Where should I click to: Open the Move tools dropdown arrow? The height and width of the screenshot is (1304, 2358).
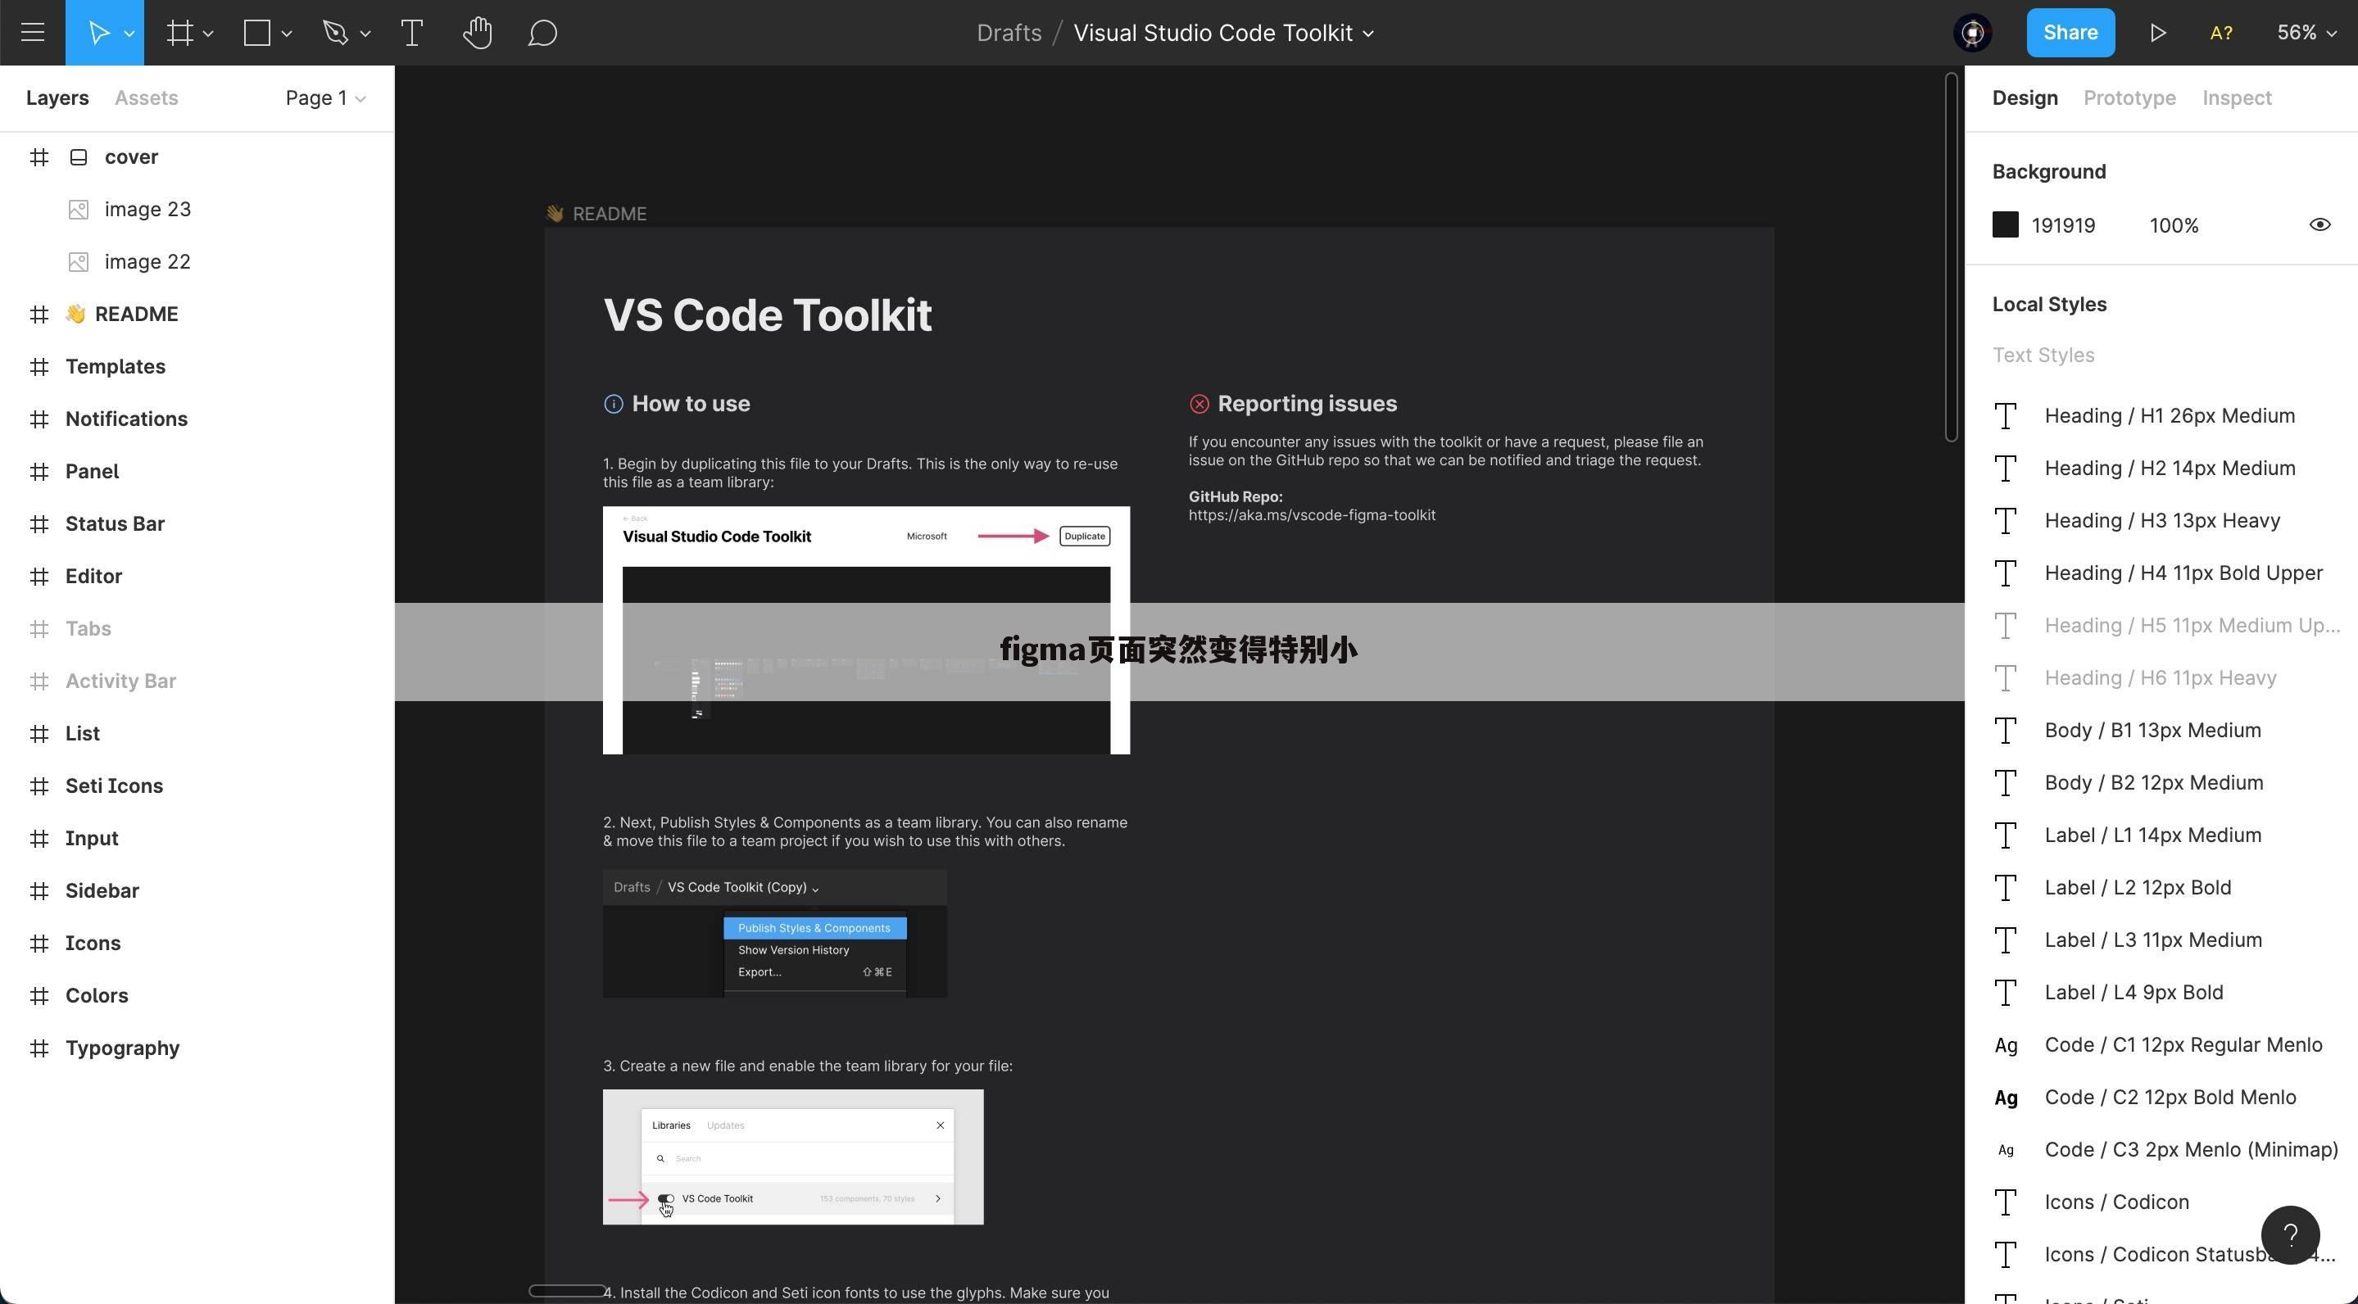pyautogui.click(x=129, y=34)
